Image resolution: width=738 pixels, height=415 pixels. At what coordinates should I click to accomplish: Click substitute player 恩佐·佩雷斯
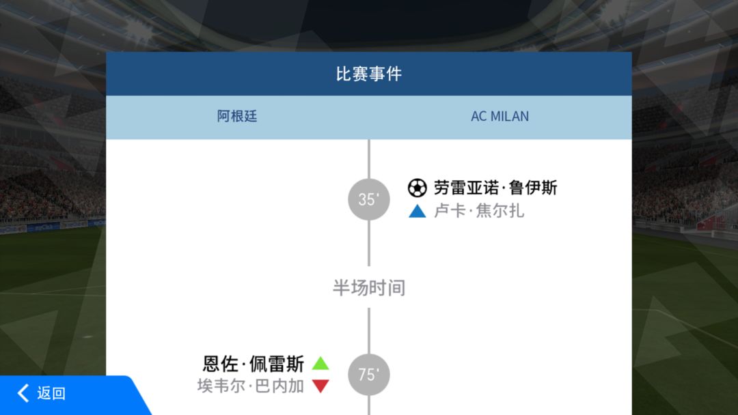[254, 363]
